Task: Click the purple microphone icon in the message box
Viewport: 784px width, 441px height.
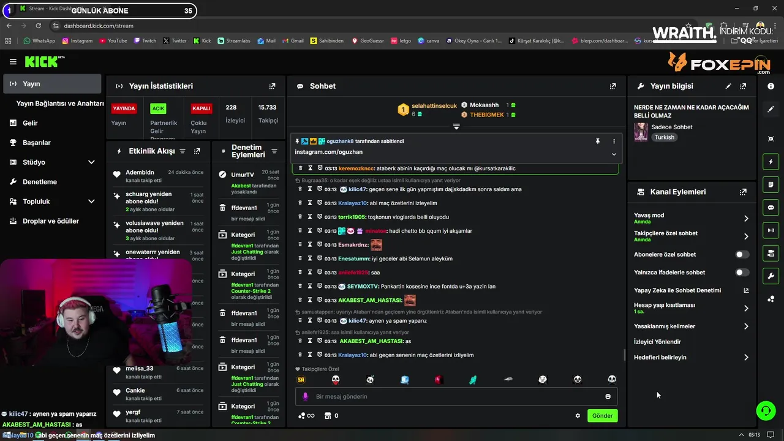Action: tap(306, 396)
